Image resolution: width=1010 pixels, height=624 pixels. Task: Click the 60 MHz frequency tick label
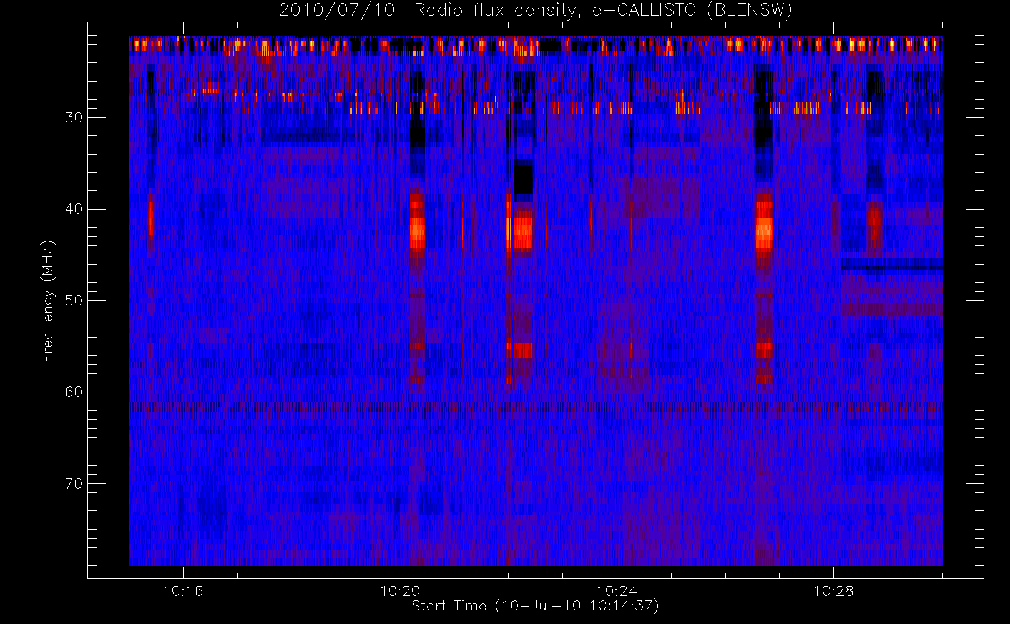point(74,392)
